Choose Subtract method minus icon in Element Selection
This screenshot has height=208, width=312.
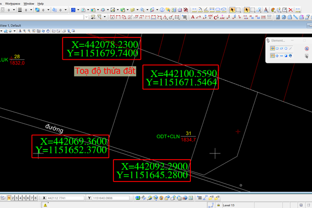[281, 56]
